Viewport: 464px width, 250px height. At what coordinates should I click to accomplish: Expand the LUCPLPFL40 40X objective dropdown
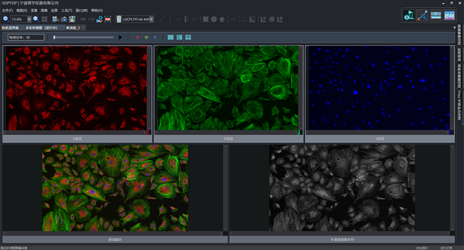tap(151, 19)
